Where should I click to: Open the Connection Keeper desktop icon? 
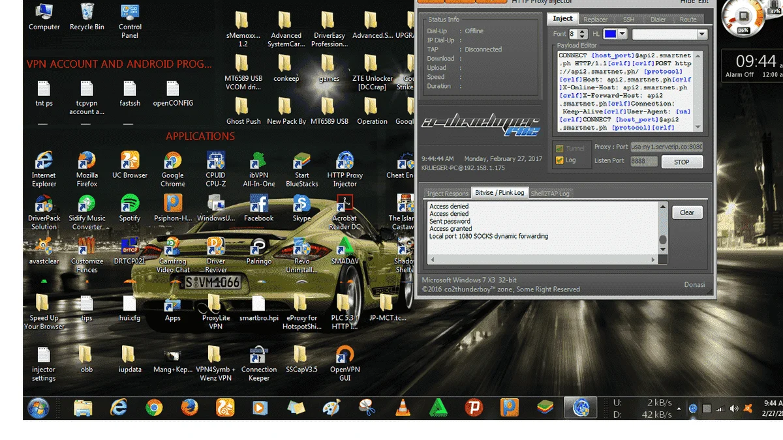(x=258, y=363)
